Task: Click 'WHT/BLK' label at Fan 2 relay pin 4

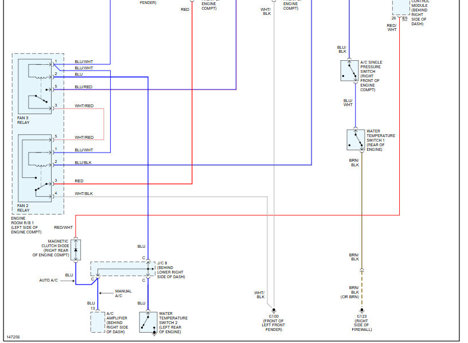Action: pyautogui.click(x=84, y=193)
